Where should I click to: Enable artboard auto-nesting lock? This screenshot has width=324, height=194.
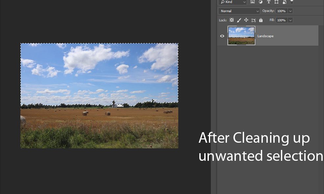(253, 20)
